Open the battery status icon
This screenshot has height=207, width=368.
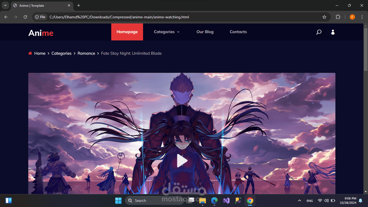[x=333, y=201]
